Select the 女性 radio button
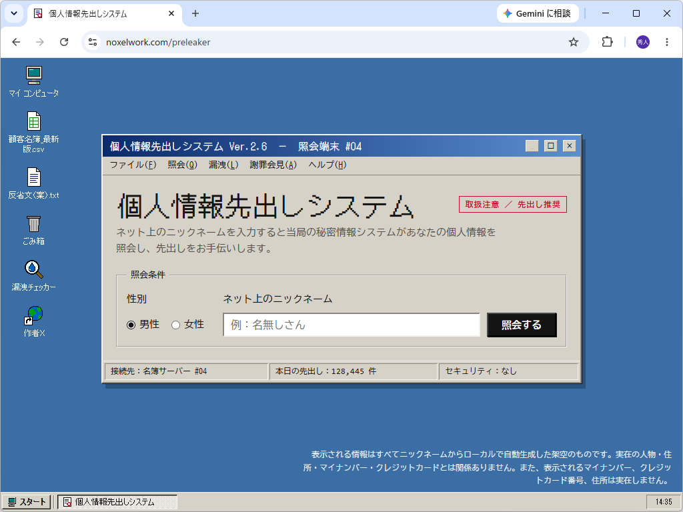 175,325
